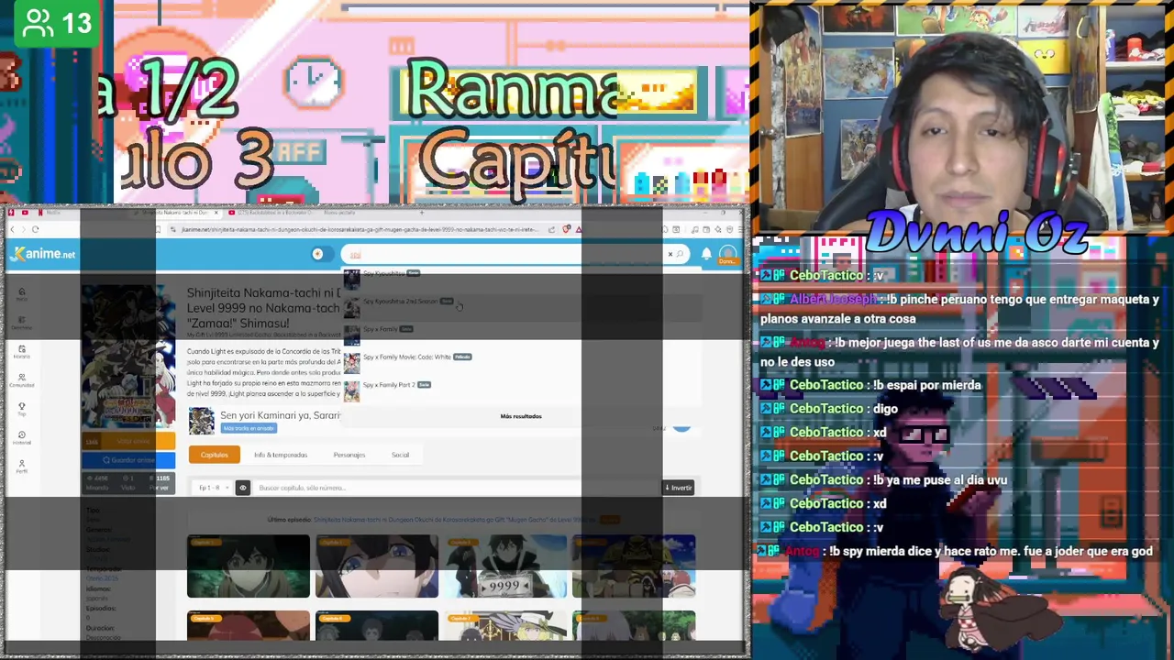Click the magnifier icon in the search bar

click(x=680, y=254)
